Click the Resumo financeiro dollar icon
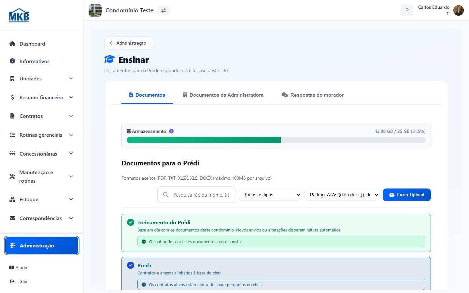This screenshot has height=293, width=469. (x=12, y=97)
